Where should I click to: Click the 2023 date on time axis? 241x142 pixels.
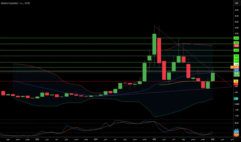[x=37, y=139]
